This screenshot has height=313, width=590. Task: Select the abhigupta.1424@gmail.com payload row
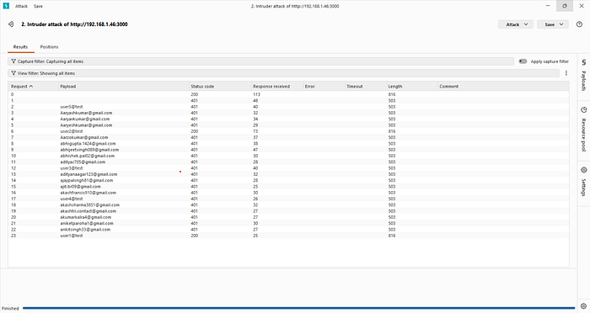coord(288,144)
